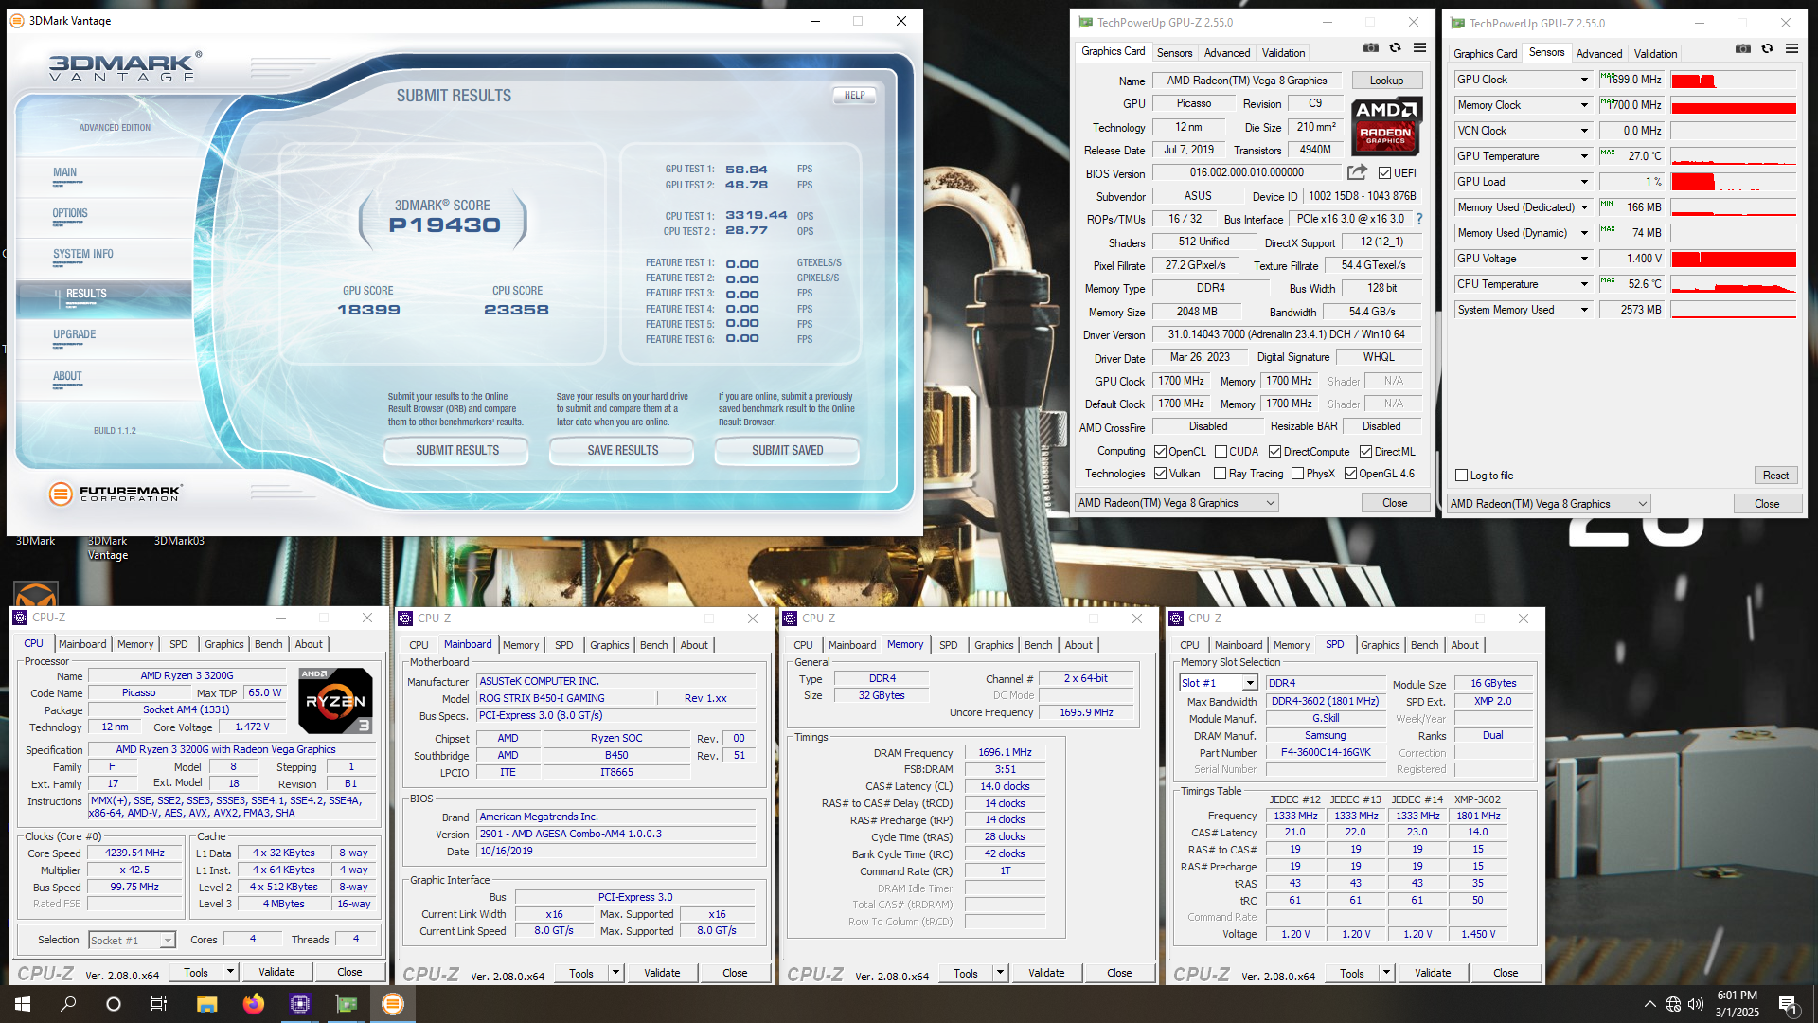This screenshot has height=1023, width=1818.
Task: Open Slot #1 dropdown in CPU-Z SPD
Action: point(1218,683)
